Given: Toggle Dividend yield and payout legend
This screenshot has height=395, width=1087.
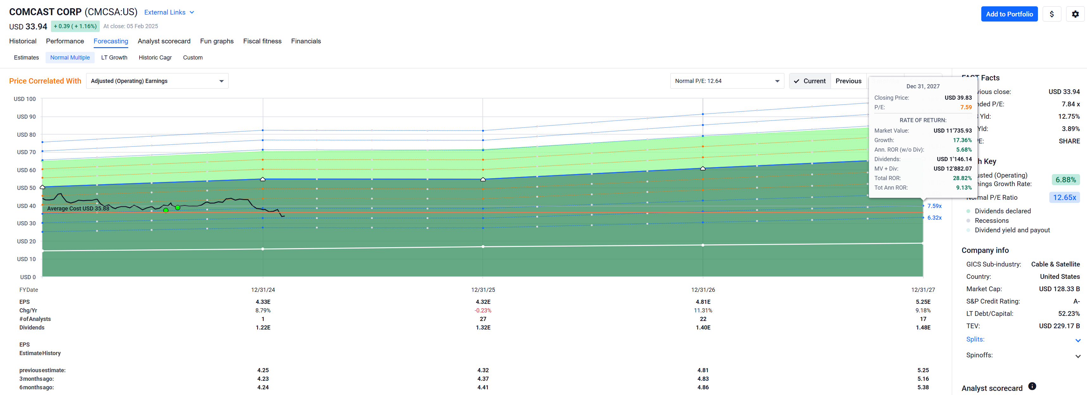Looking at the screenshot, I should tap(1008, 230).
